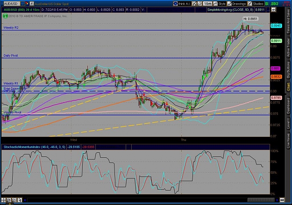This screenshot has width=292, height=205.
Task: Click the red and yellow color link icon
Action: (x=27, y=4)
